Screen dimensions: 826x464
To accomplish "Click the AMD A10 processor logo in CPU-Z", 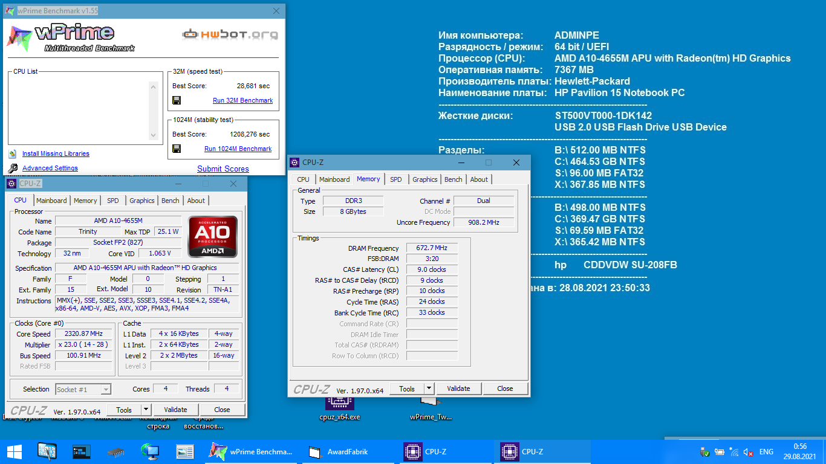I will click(x=212, y=236).
